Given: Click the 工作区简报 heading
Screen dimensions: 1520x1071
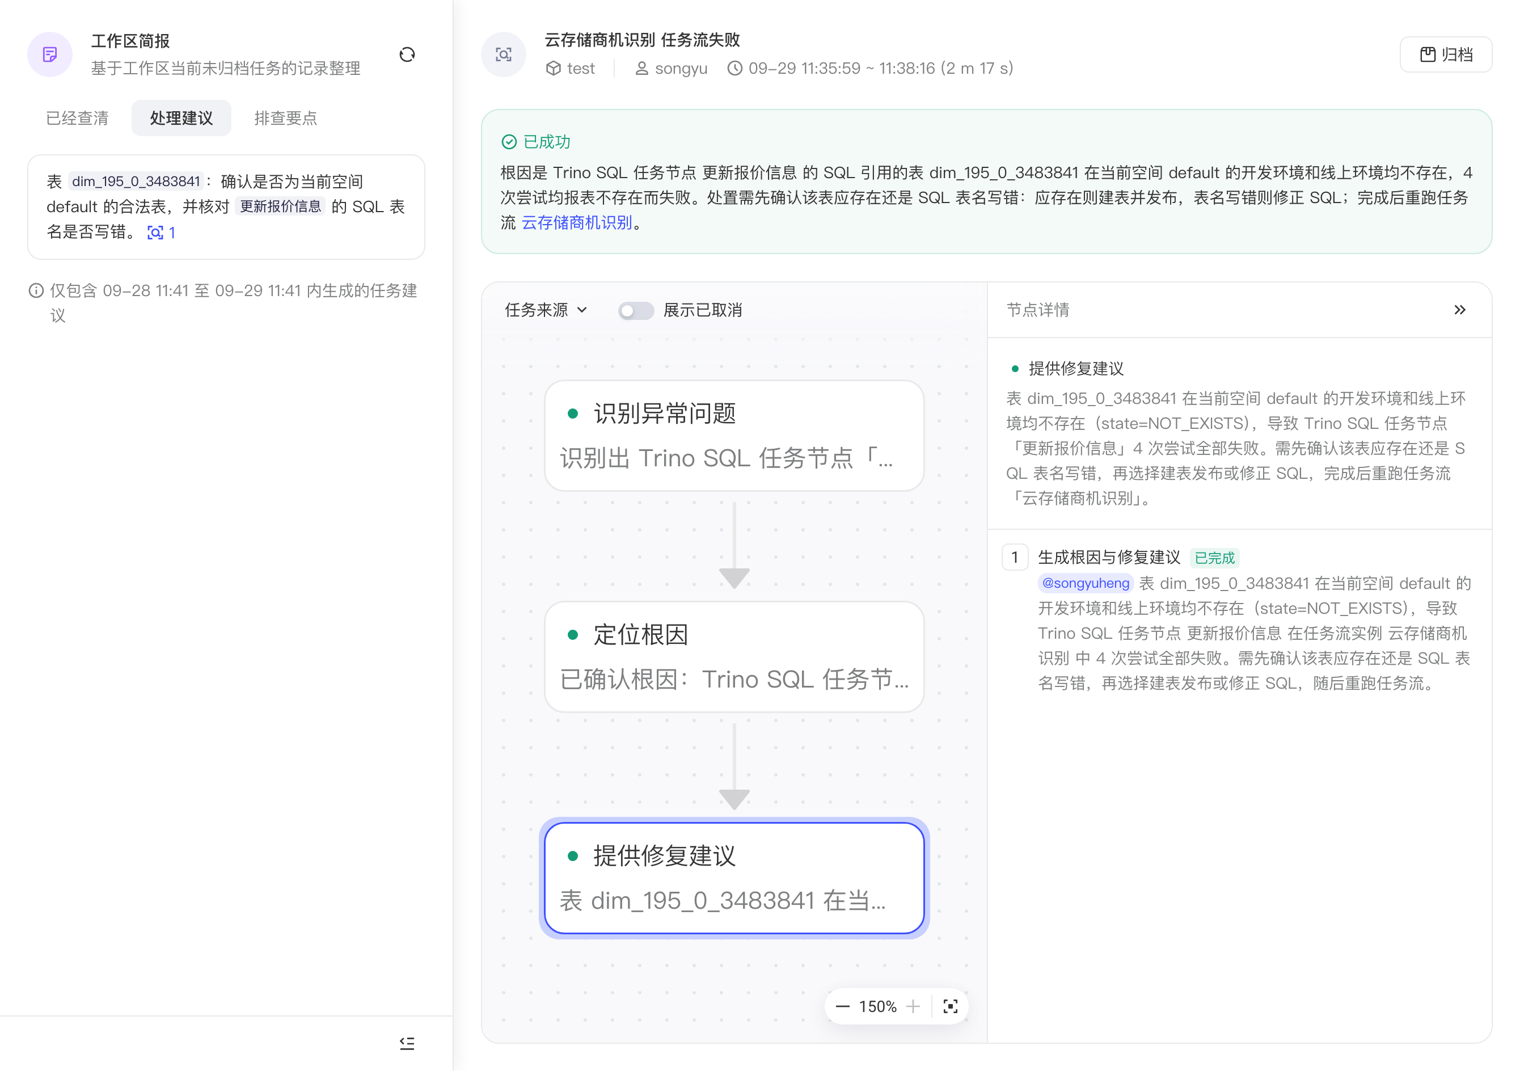Looking at the screenshot, I should click(x=130, y=41).
